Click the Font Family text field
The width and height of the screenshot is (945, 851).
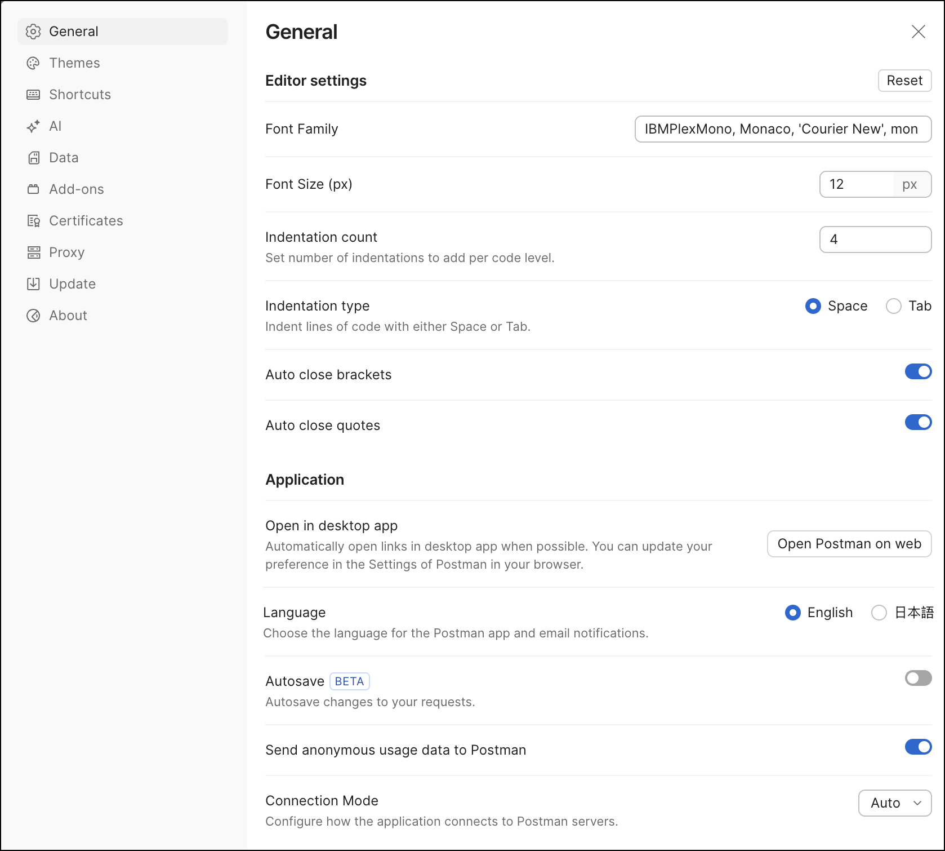click(x=782, y=129)
